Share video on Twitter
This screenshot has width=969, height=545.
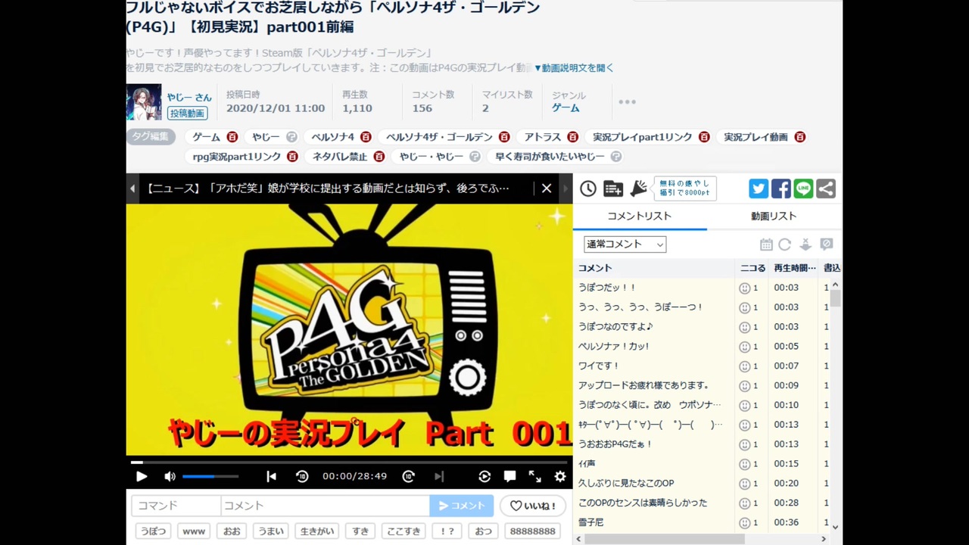point(759,188)
